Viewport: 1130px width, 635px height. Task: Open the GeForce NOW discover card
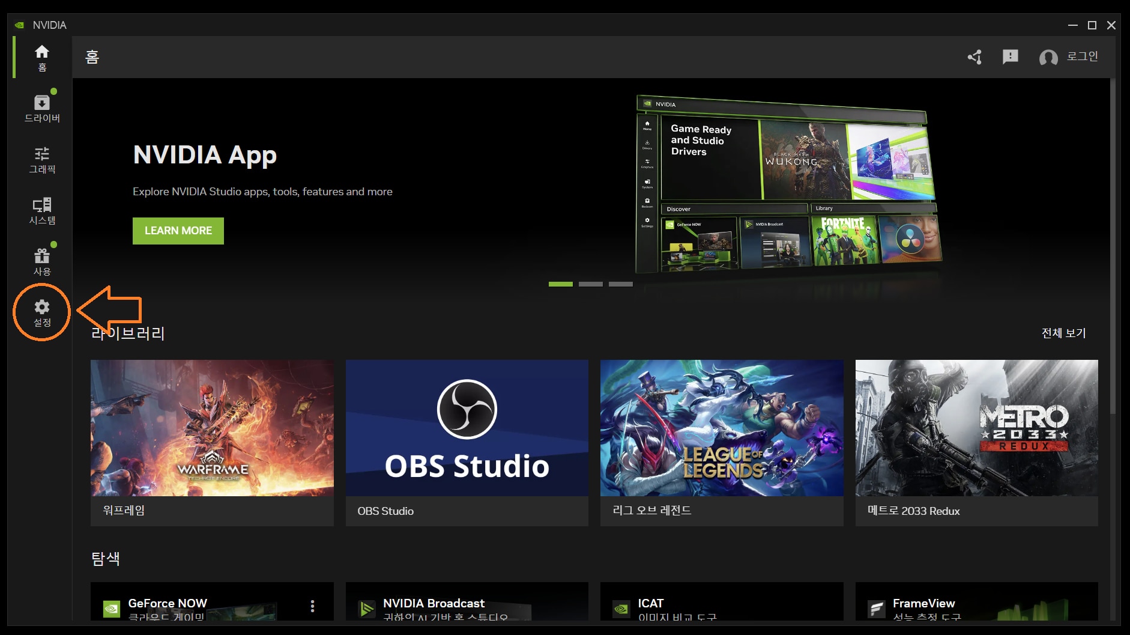(x=212, y=601)
